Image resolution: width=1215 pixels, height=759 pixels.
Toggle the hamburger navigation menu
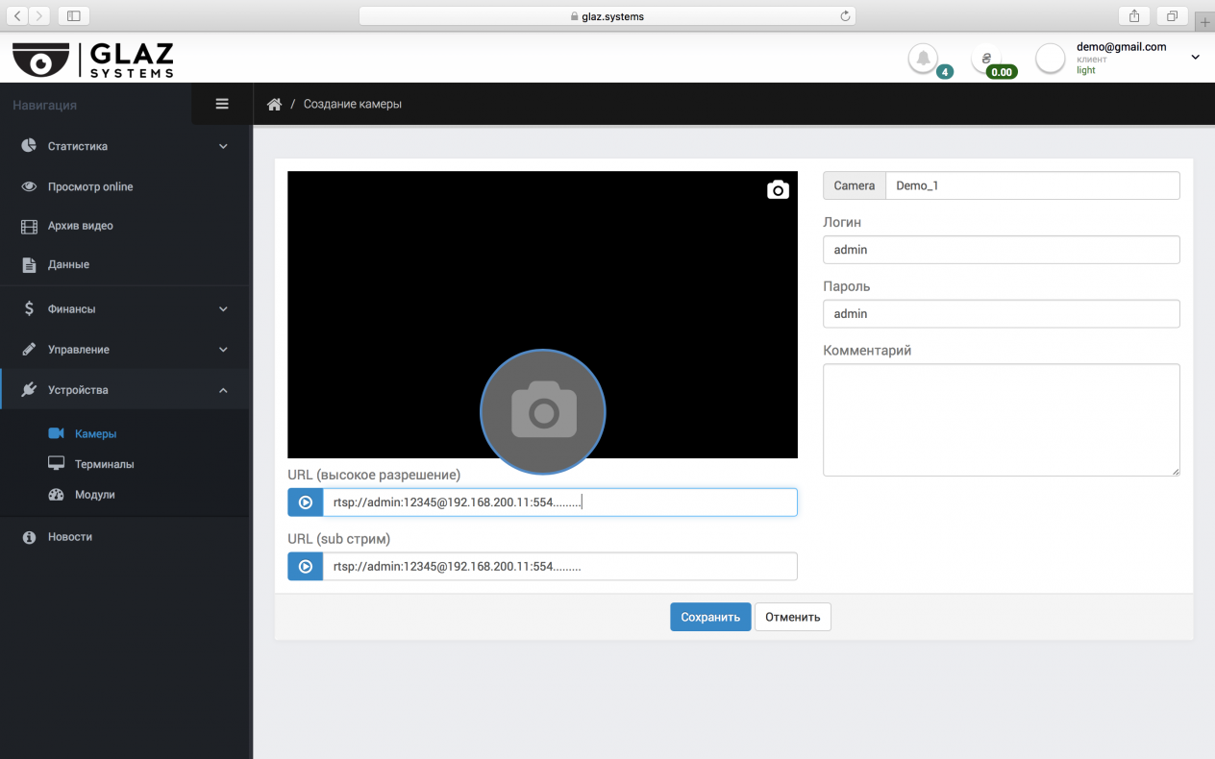click(x=222, y=104)
